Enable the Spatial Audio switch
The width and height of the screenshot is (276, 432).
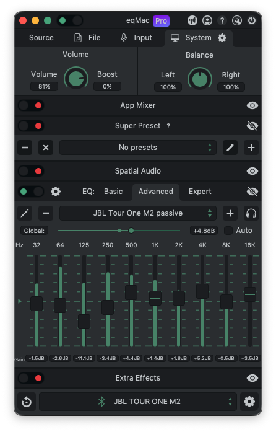pos(31,171)
